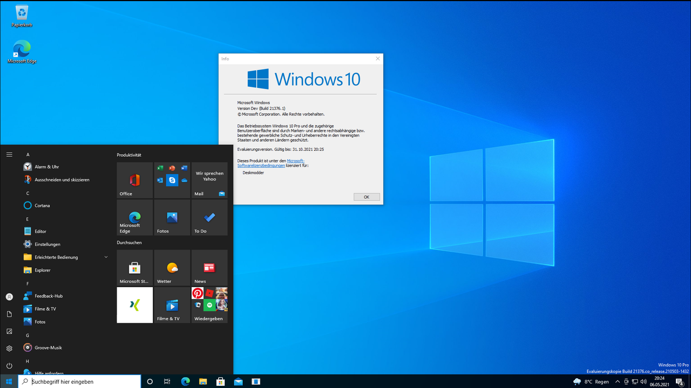Open Einstellungen in the app list
The image size is (691, 388).
pos(65,244)
